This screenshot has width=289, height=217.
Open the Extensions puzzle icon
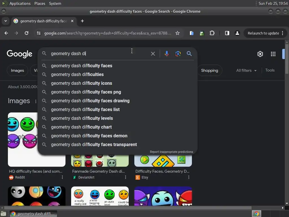[x=212, y=33]
